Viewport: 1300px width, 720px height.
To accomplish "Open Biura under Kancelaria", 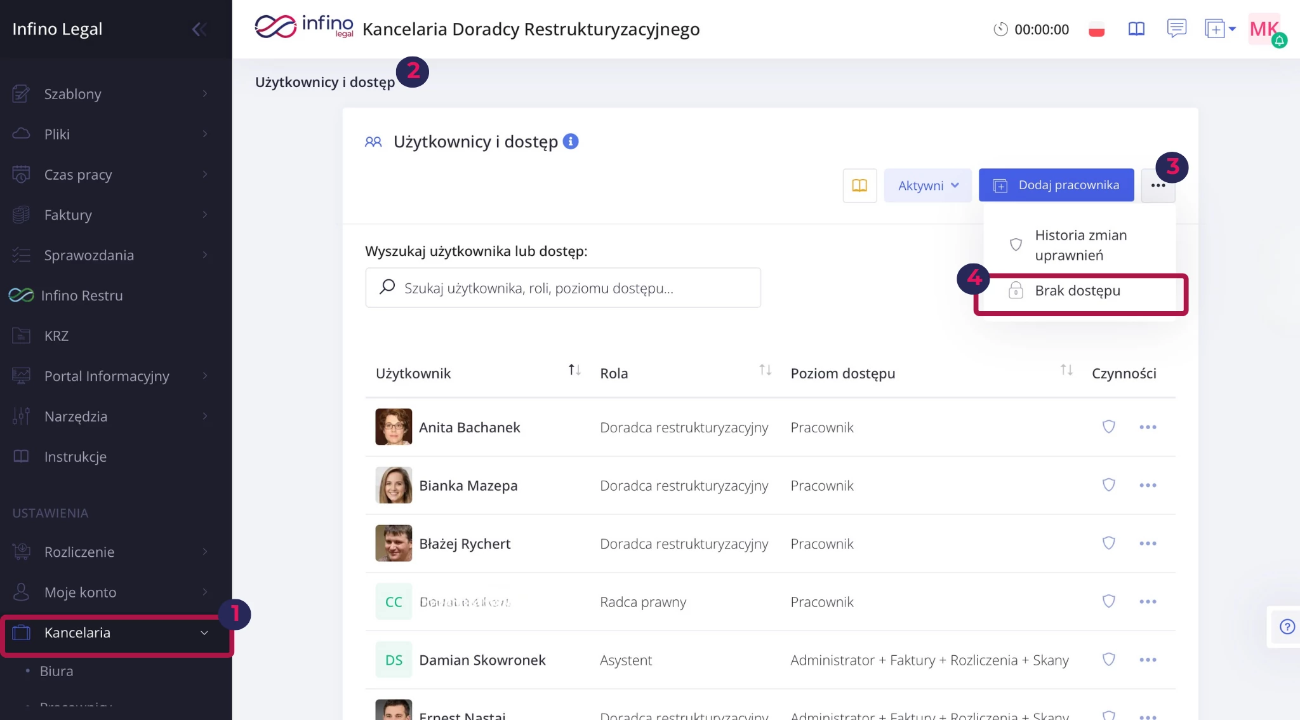I will coord(56,671).
